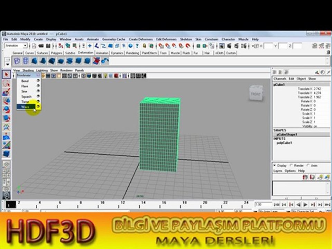
Task: Choose Bend in the Nonlinear menu
Action: tap(25, 81)
